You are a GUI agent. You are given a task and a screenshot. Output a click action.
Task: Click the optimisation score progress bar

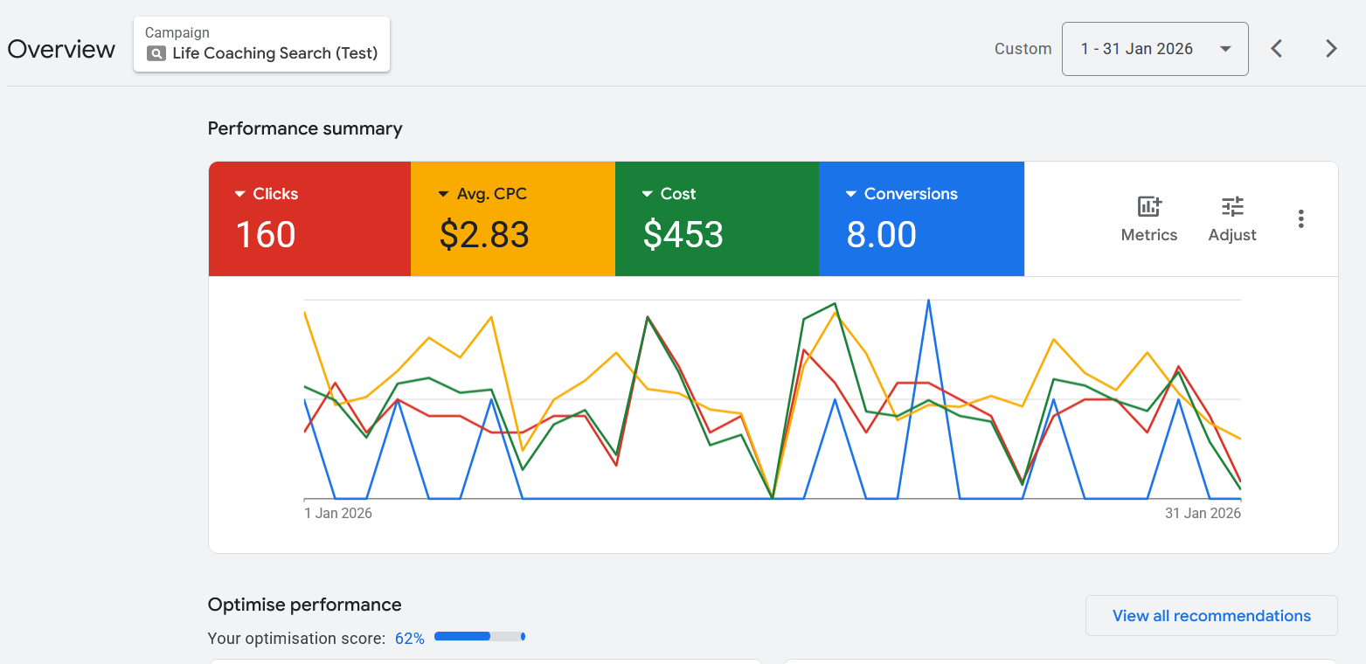[479, 637]
